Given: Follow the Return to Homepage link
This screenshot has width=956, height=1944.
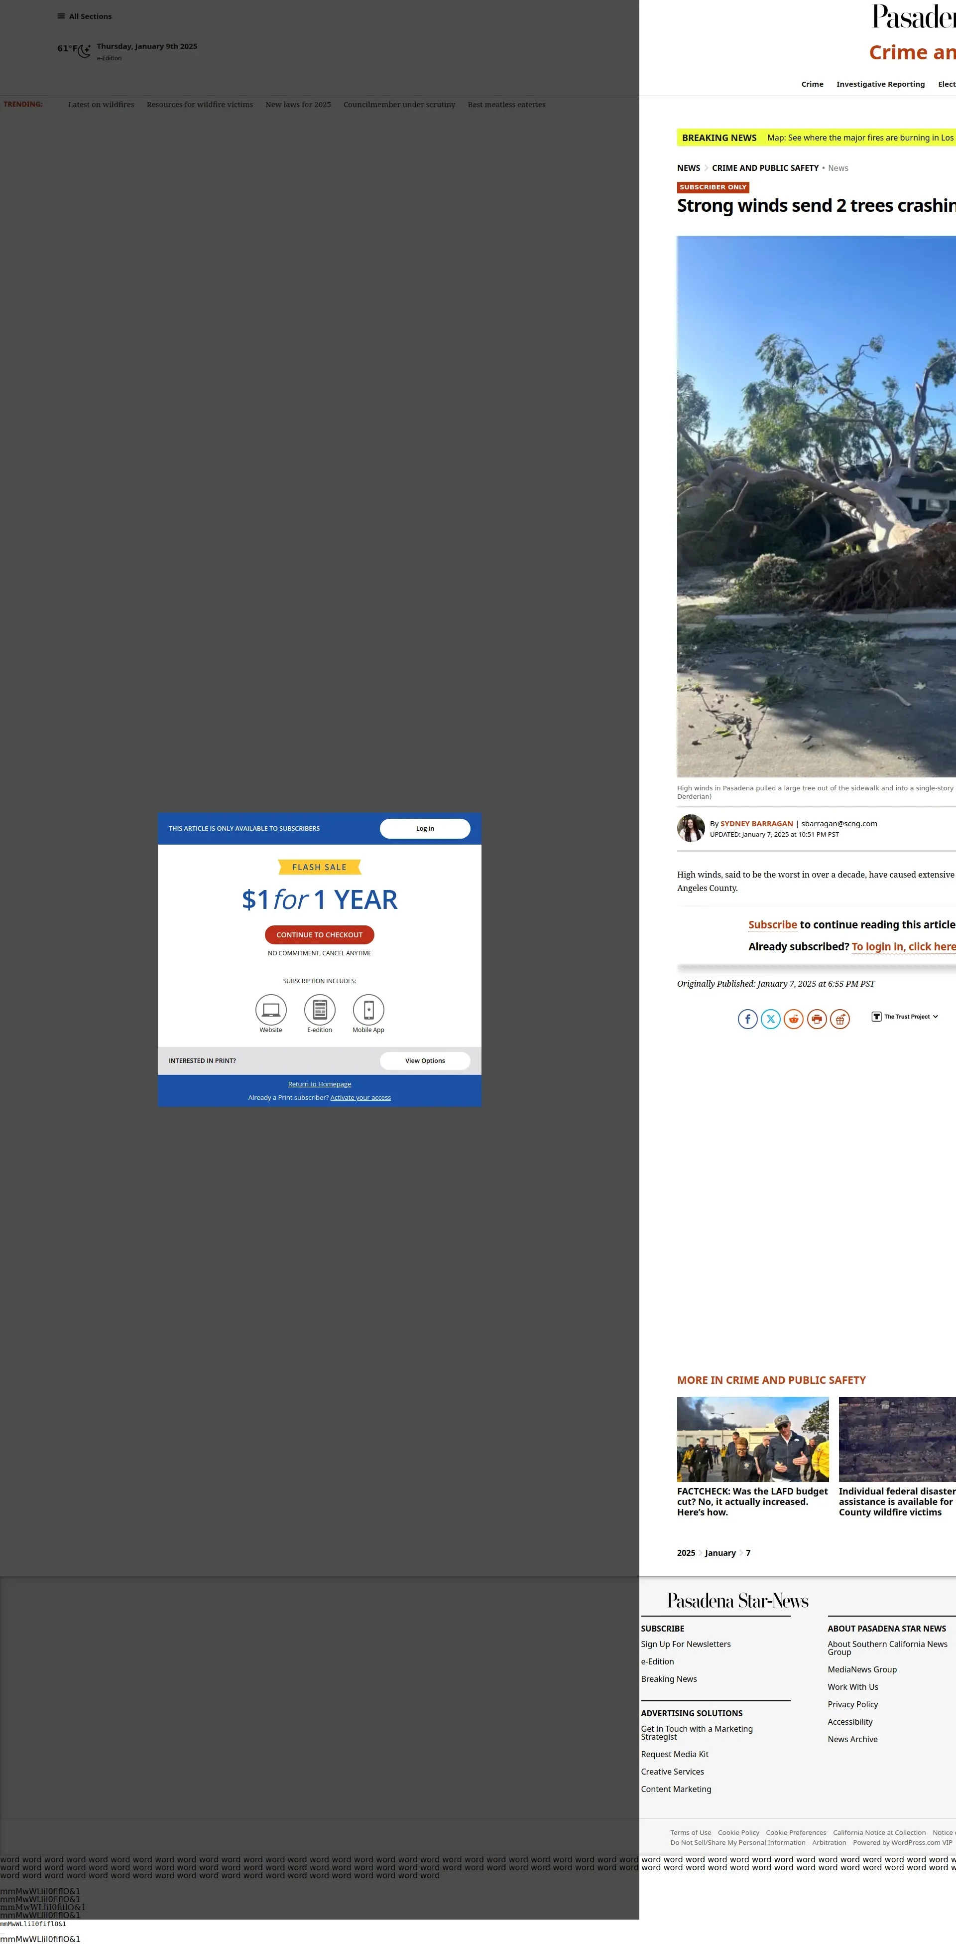Looking at the screenshot, I should [320, 1084].
